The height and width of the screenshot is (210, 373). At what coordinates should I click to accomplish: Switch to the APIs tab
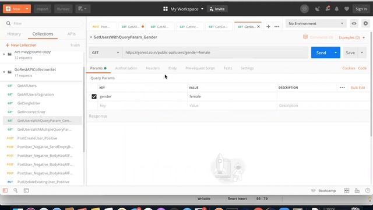tap(71, 34)
